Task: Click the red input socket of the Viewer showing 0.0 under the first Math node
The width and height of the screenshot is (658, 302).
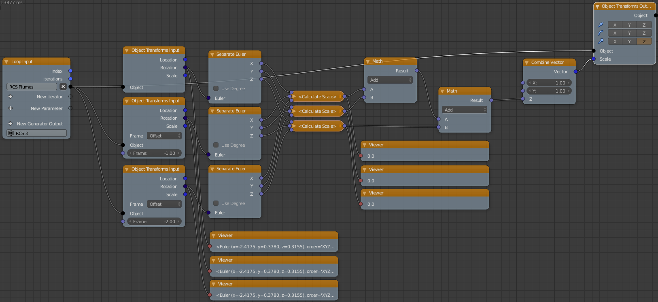Action: click(x=361, y=156)
